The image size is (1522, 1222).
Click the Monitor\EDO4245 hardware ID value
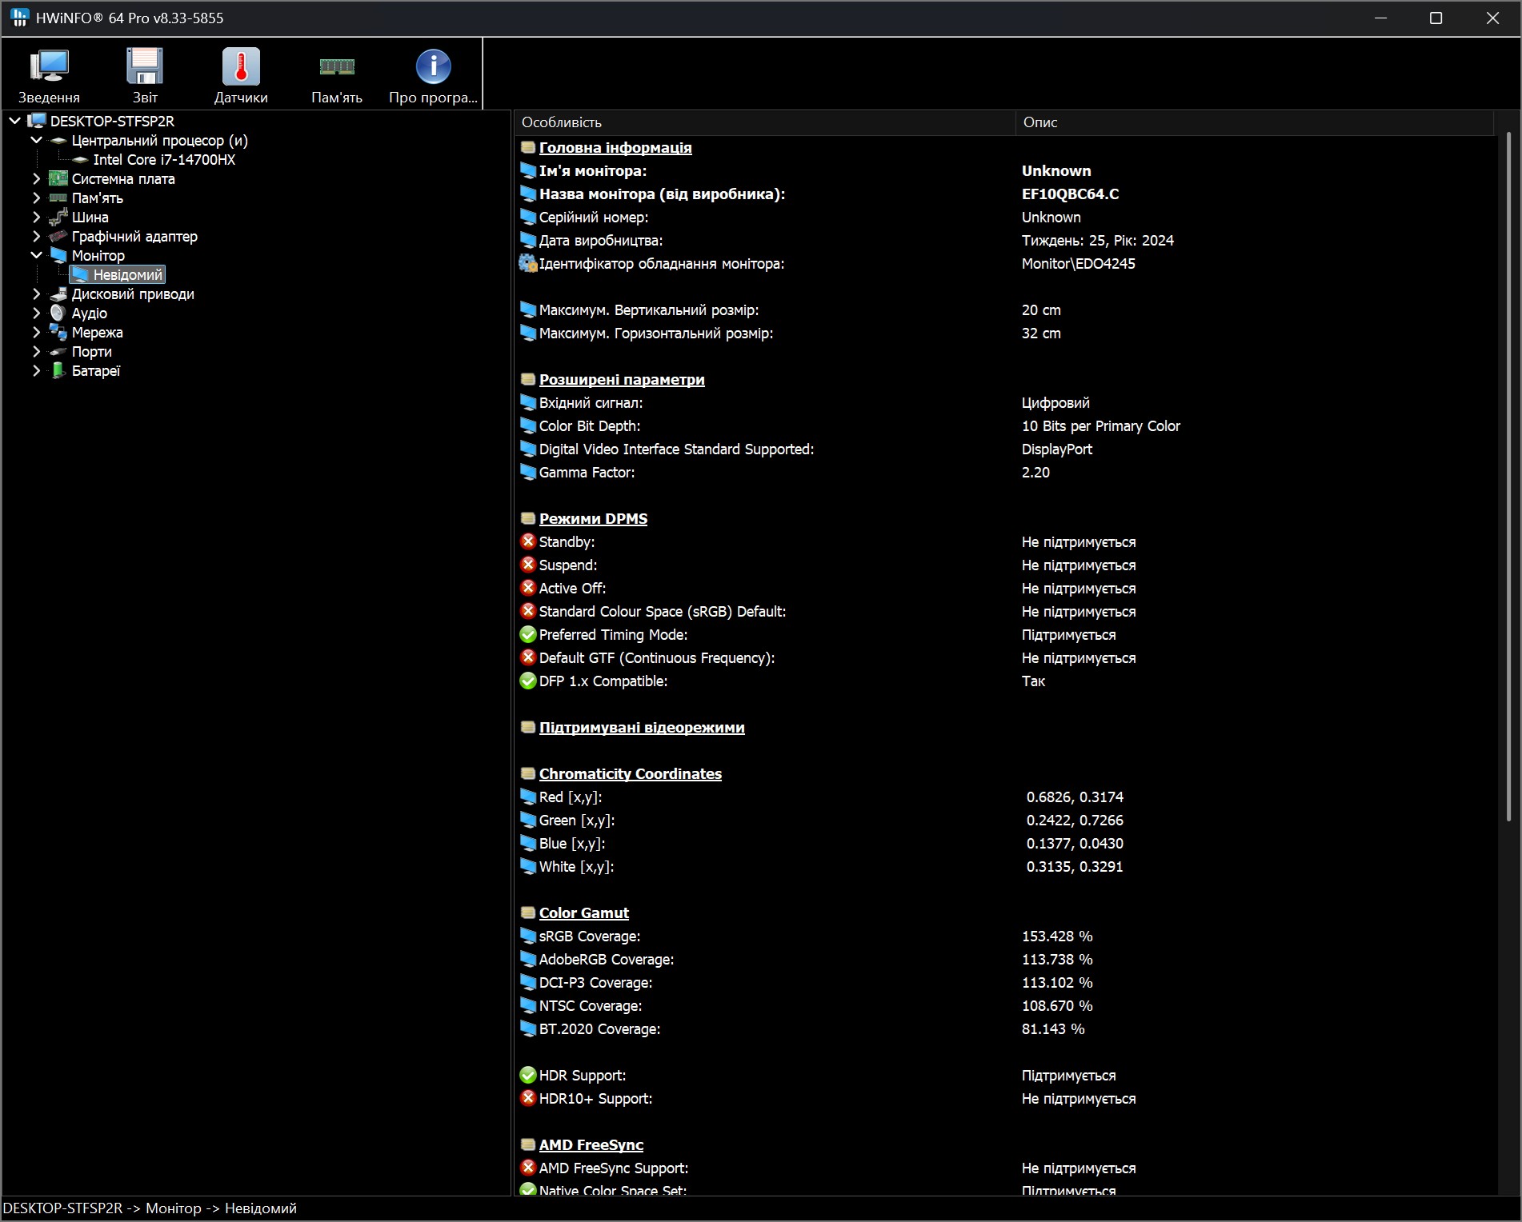point(1078,263)
